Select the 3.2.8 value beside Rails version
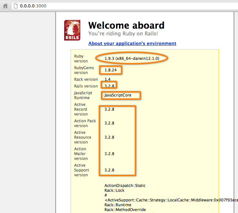238x213 pixels. point(109,86)
